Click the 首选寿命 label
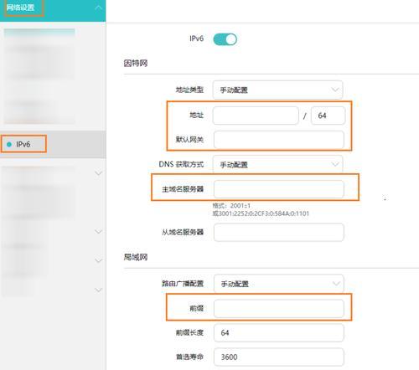Image resolution: width=419 pixels, height=370 pixels. [189, 357]
